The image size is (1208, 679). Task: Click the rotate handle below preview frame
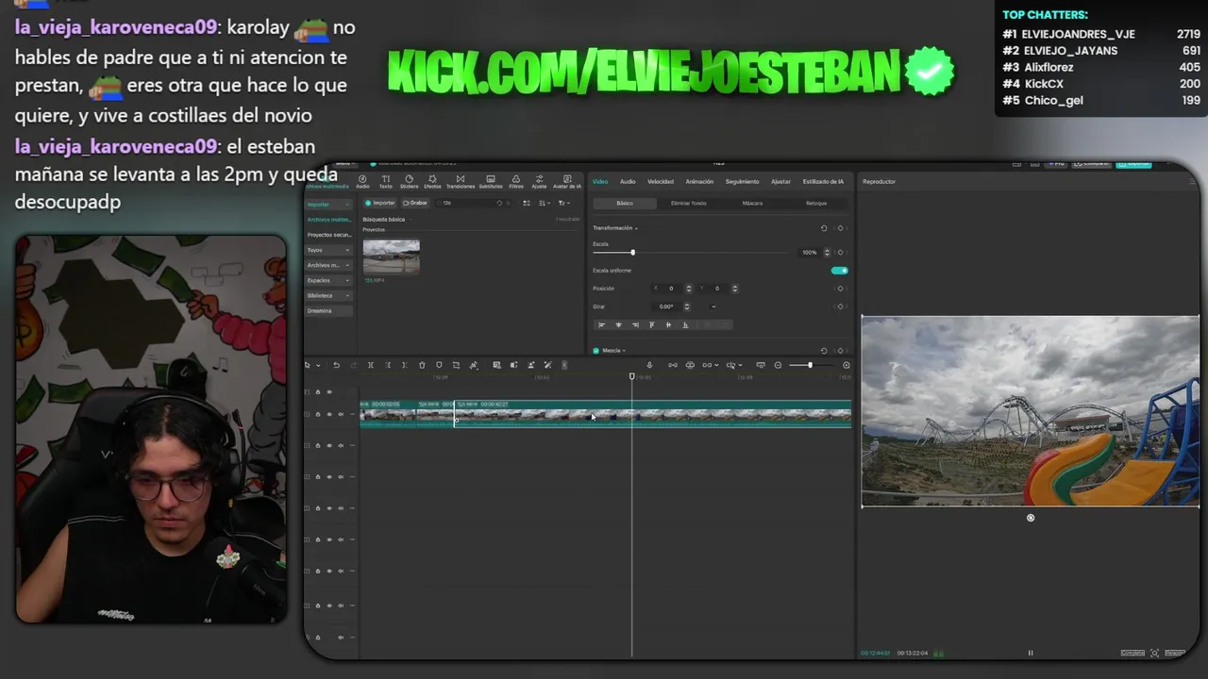1031,518
